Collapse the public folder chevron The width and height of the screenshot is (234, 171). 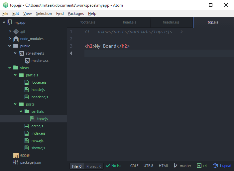pyautogui.click(x=10, y=46)
